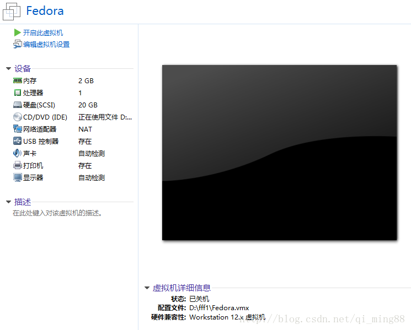This screenshot has width=411, height=330.
Task: Collapse the 设备 (Devices) section
Action: pos(9,68)
